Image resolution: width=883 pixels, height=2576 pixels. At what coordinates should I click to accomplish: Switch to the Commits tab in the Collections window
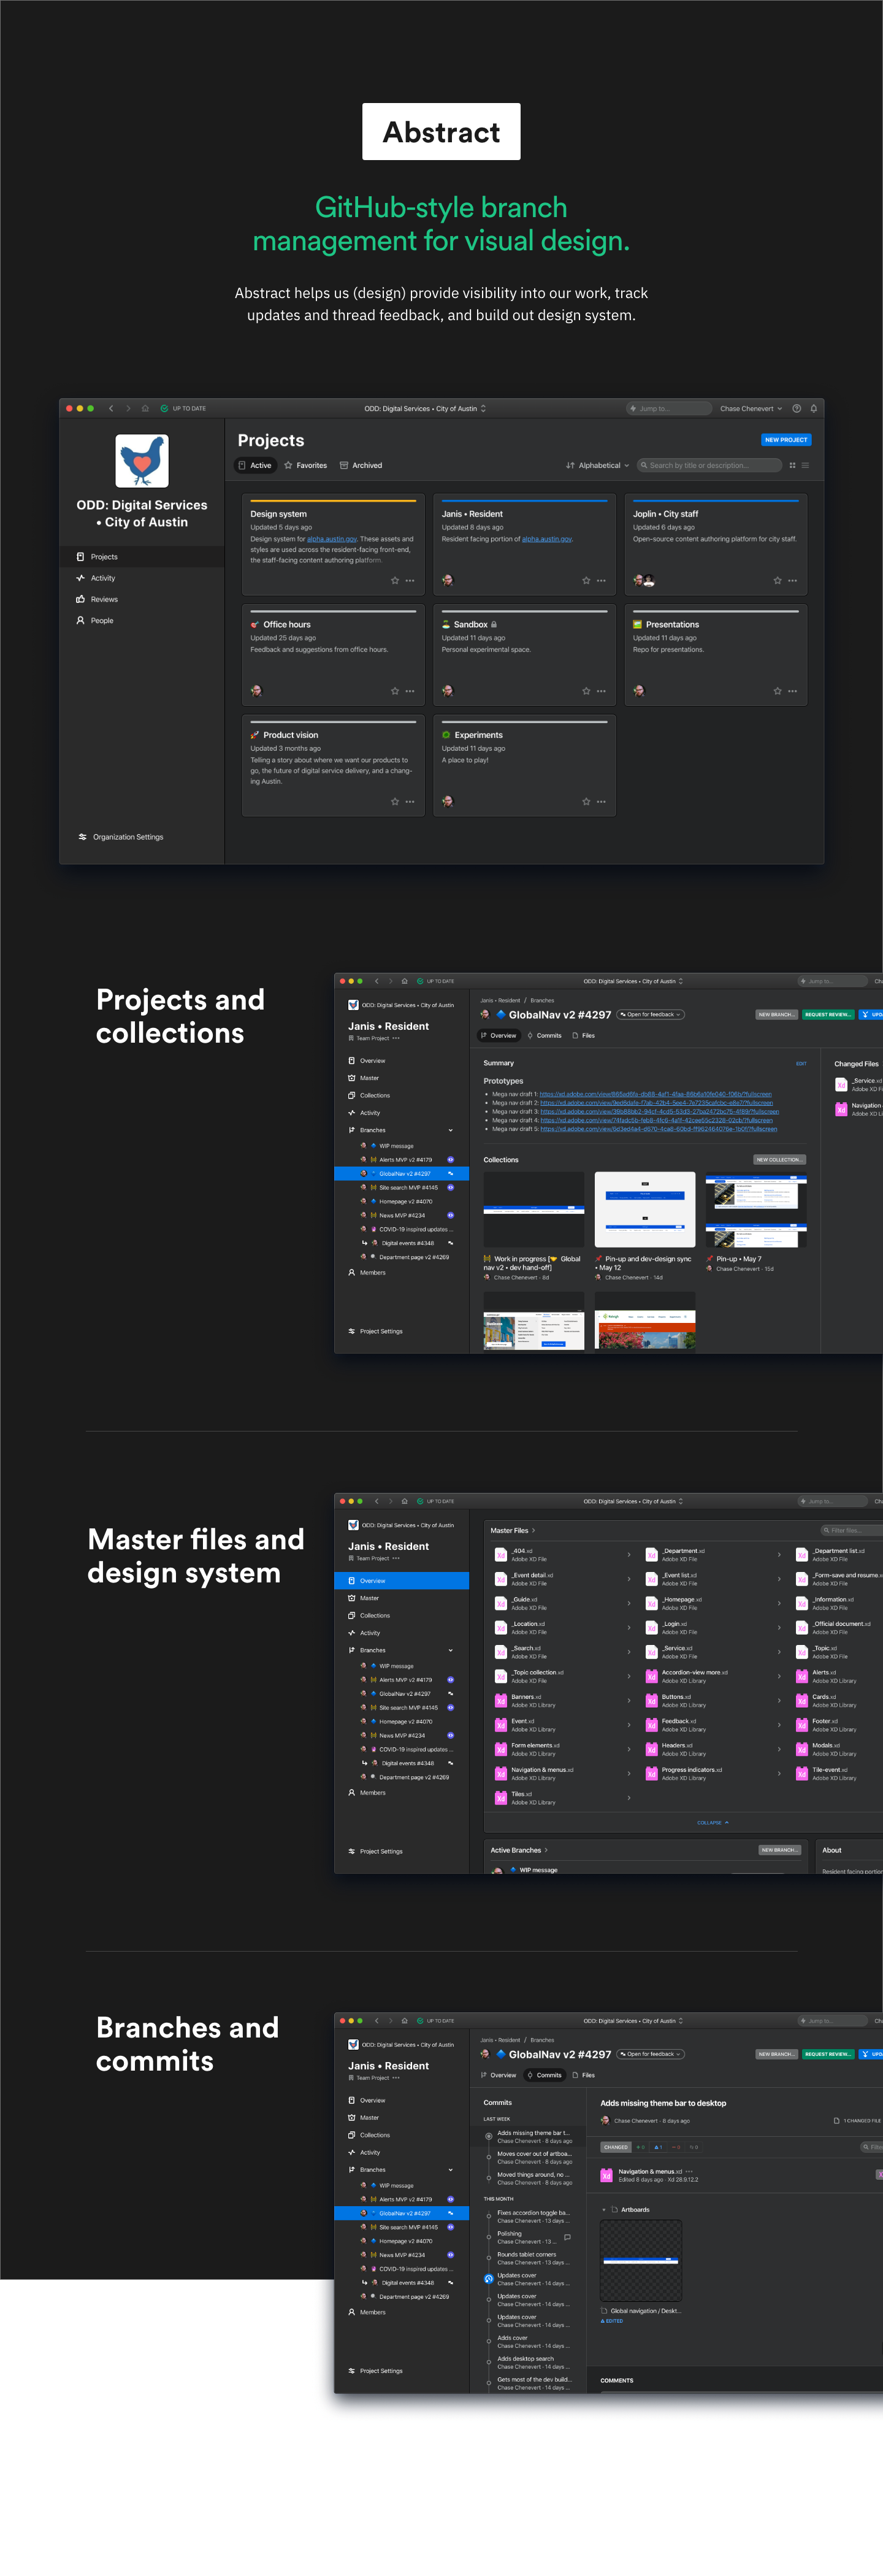(544, 1035)
